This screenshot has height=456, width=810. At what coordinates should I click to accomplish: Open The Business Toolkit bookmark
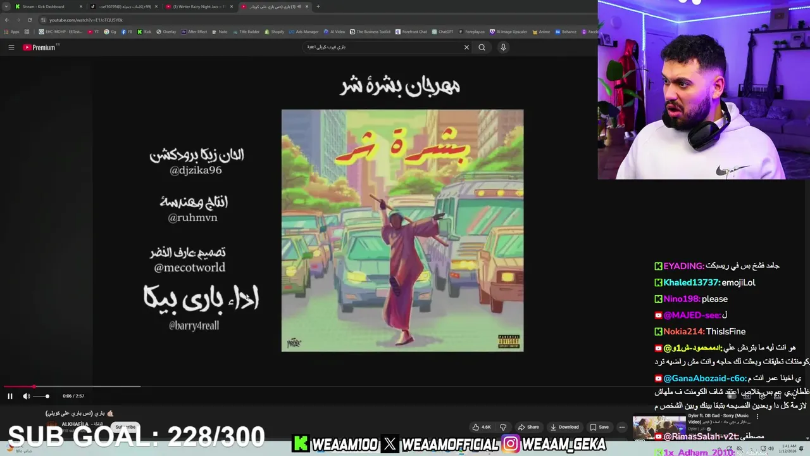click(x=370, y=32)
